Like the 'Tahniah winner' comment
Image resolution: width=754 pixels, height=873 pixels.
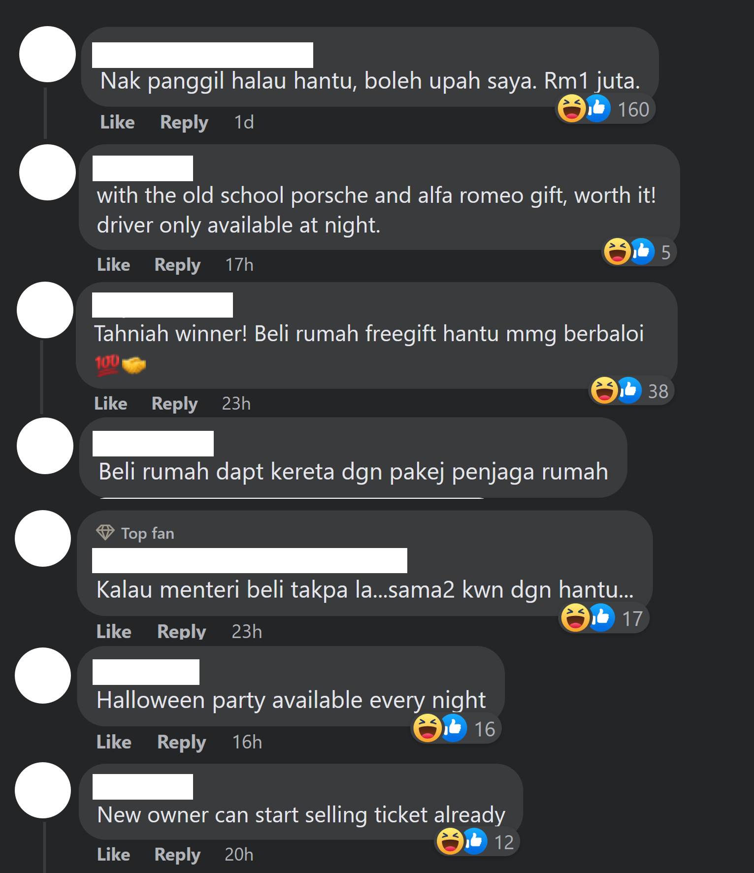[111, 404]
